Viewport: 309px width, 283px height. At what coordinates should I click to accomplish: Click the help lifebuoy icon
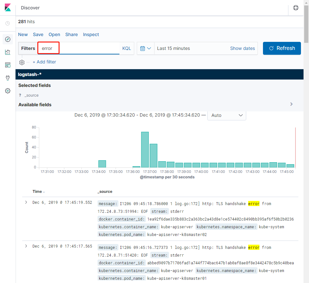coord(296,8)
